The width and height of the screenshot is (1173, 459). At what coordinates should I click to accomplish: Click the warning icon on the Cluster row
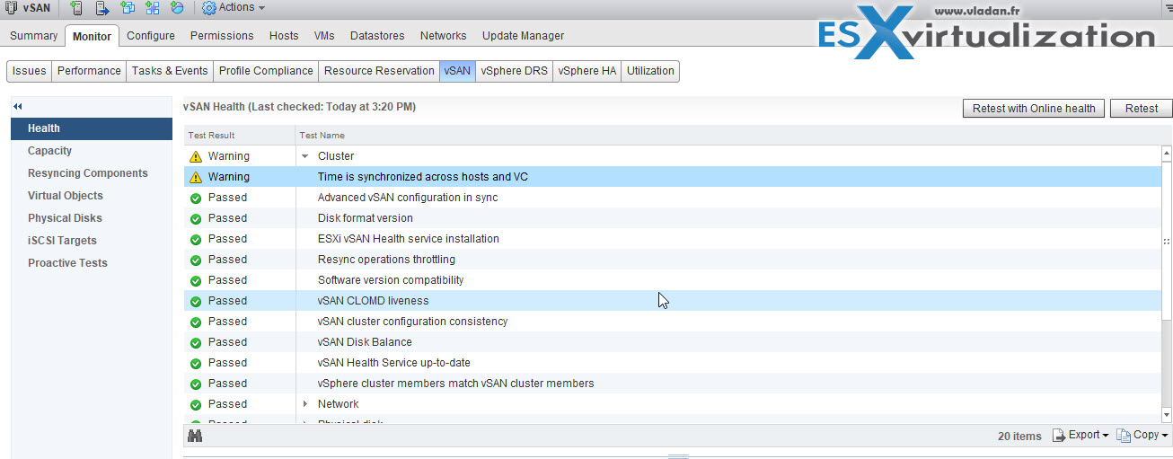[196, 156]
